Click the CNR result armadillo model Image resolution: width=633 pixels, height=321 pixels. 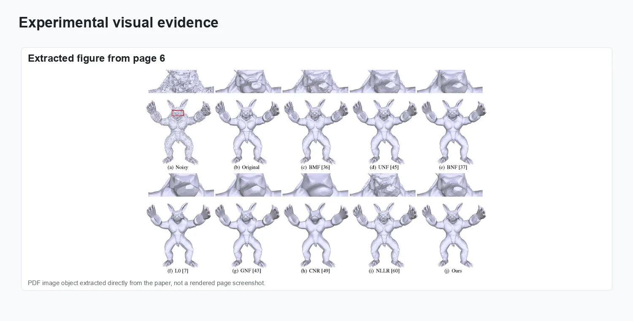click(316, 235)
